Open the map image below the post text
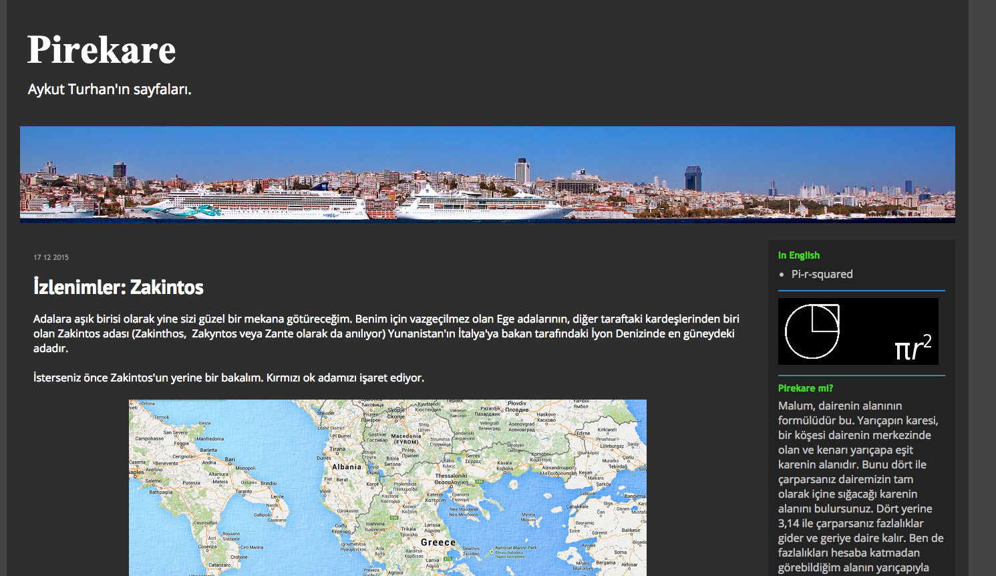The width and height of the screenshot is (996, 576). (x=387, y=487)
